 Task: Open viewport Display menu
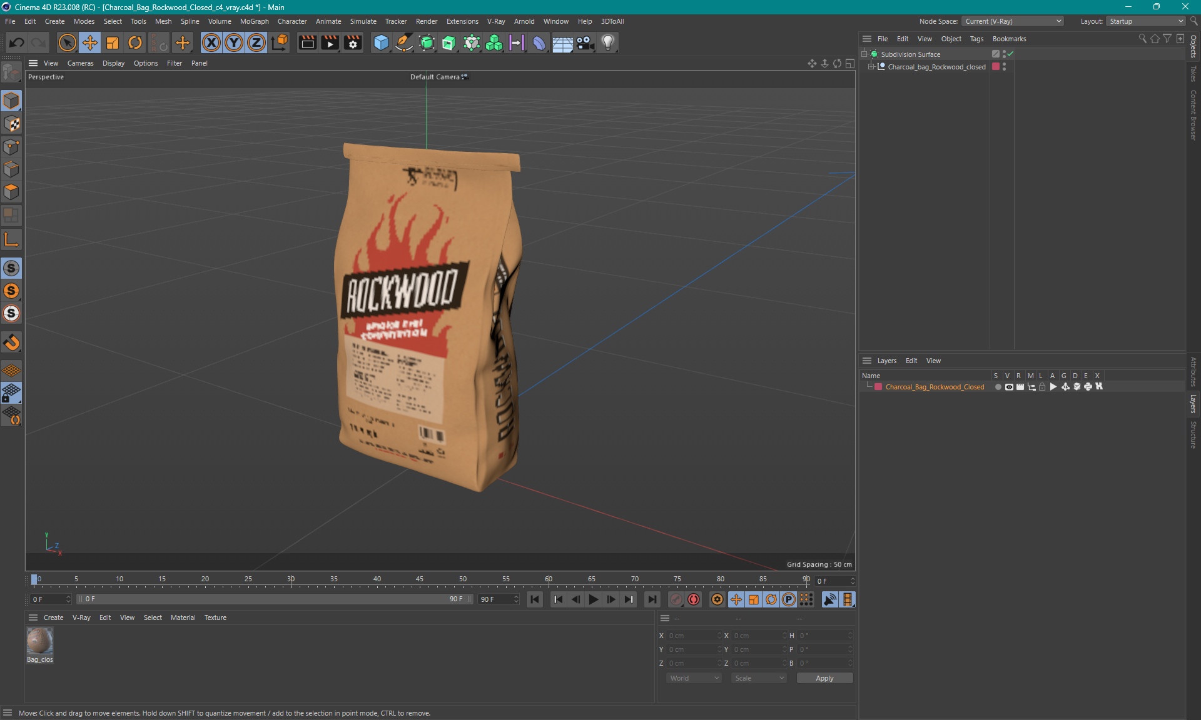pyautogui.click(x=113, y=63)
